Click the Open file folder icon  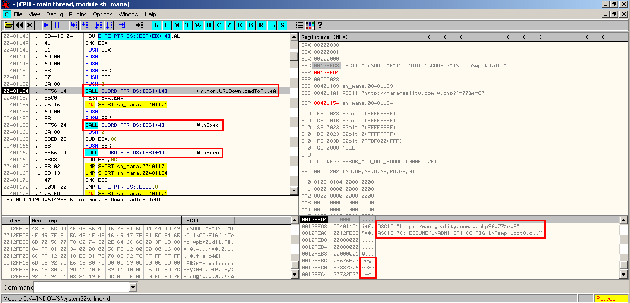click(x=8, y=25)
